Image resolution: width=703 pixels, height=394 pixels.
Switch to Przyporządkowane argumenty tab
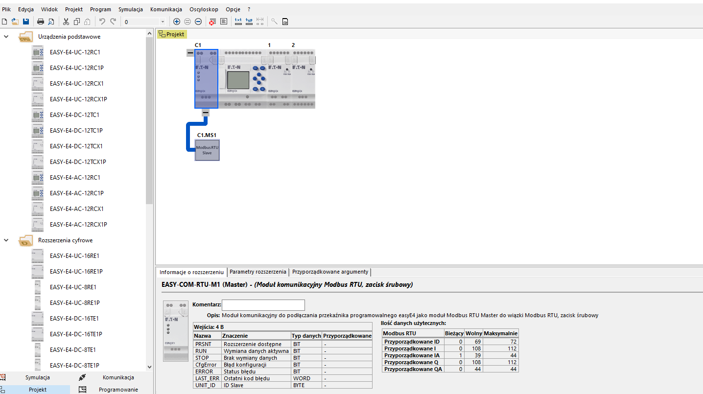click(x=330, y=272)
